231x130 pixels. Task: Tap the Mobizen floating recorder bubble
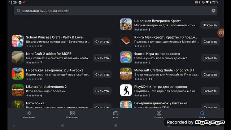tap(221, 33)
